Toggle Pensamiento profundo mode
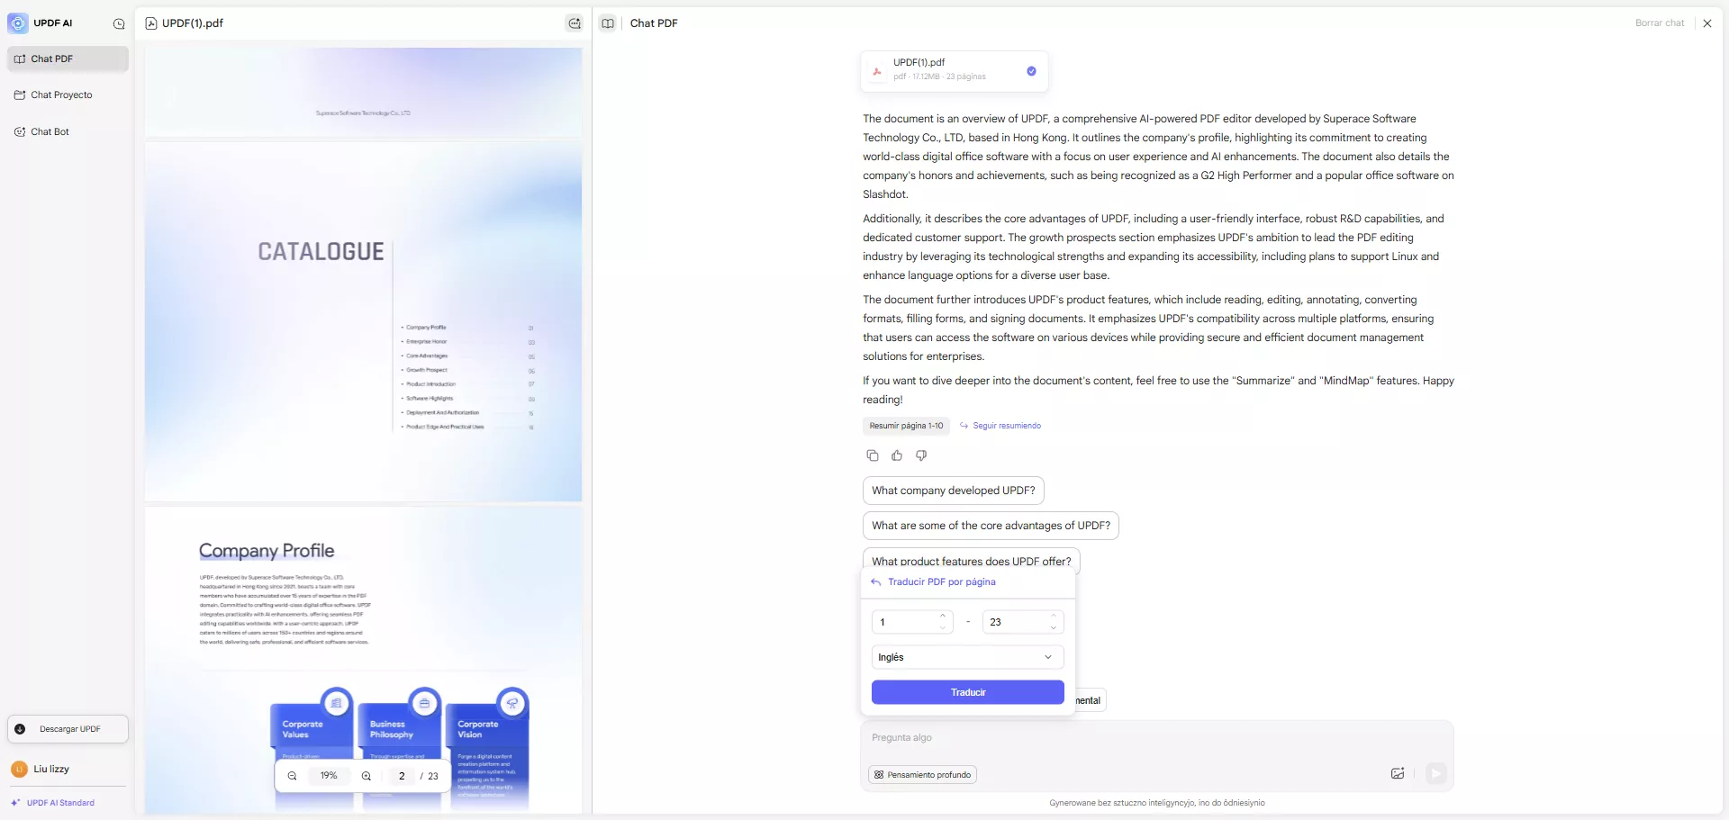 [923, 774]
